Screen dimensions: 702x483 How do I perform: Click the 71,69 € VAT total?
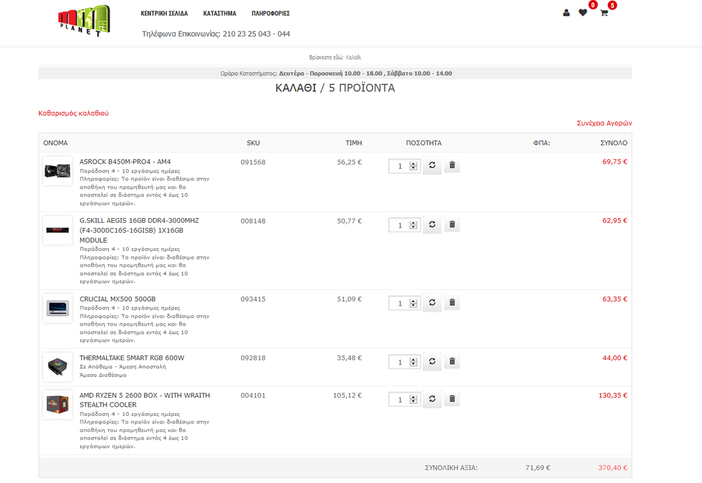point(537,468)
